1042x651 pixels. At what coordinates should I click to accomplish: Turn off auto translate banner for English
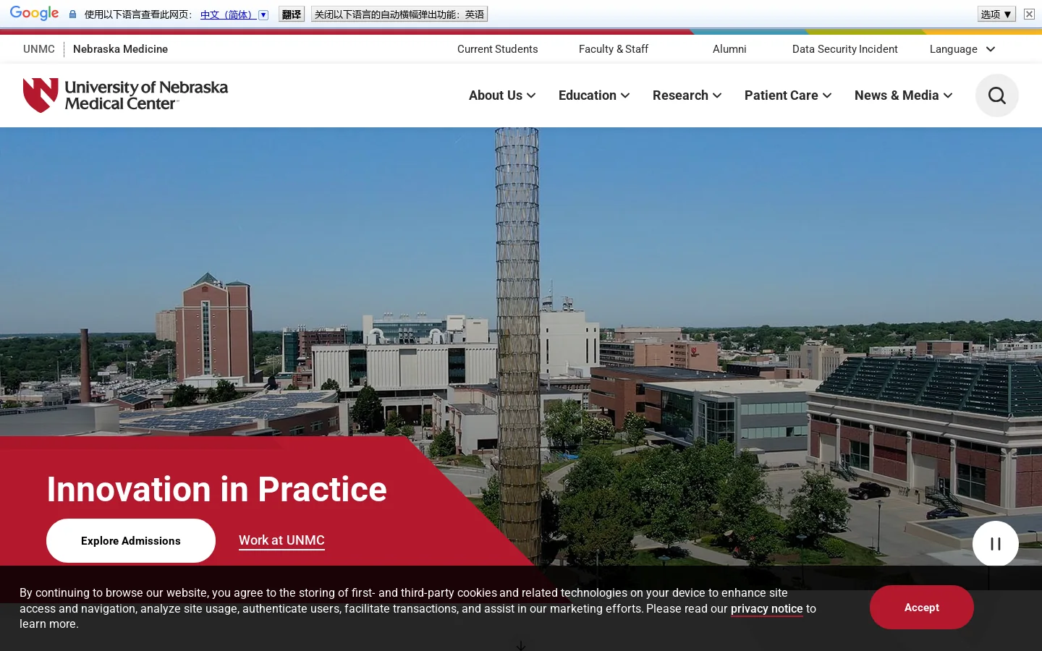[399, 14]
